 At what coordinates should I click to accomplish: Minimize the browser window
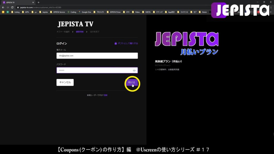(258, 2)
